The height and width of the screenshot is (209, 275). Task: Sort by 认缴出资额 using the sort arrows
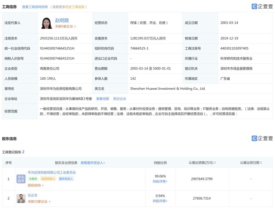pyautogui.click(x=215, y=163)
